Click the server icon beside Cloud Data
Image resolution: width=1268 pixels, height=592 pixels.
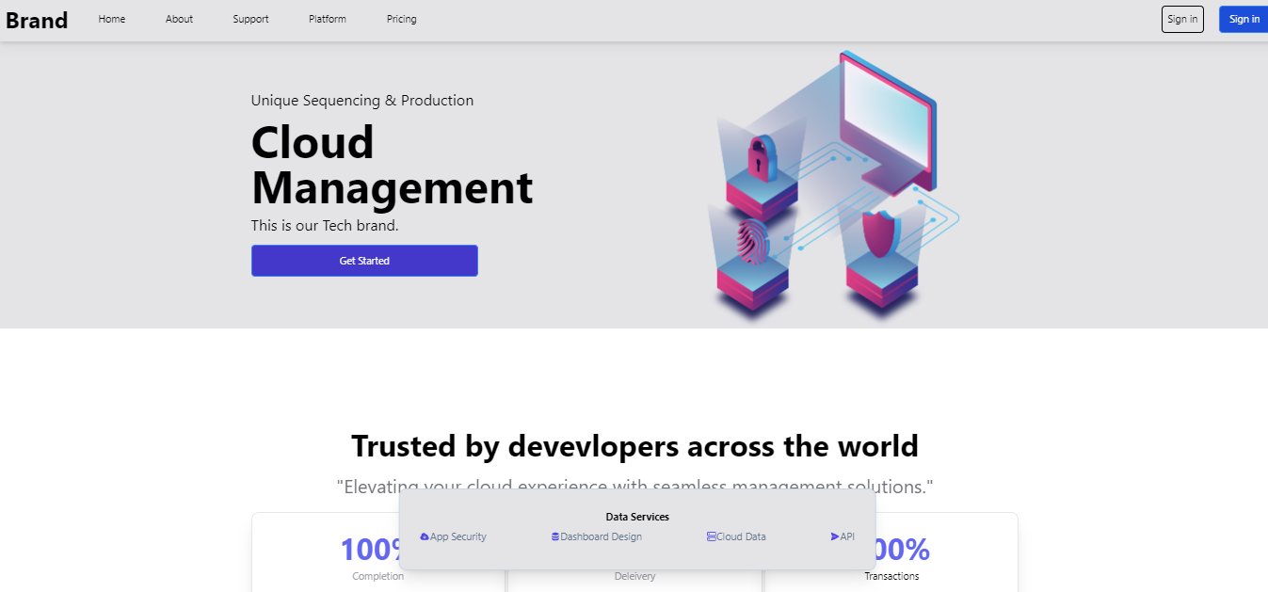tap(711, 536)
